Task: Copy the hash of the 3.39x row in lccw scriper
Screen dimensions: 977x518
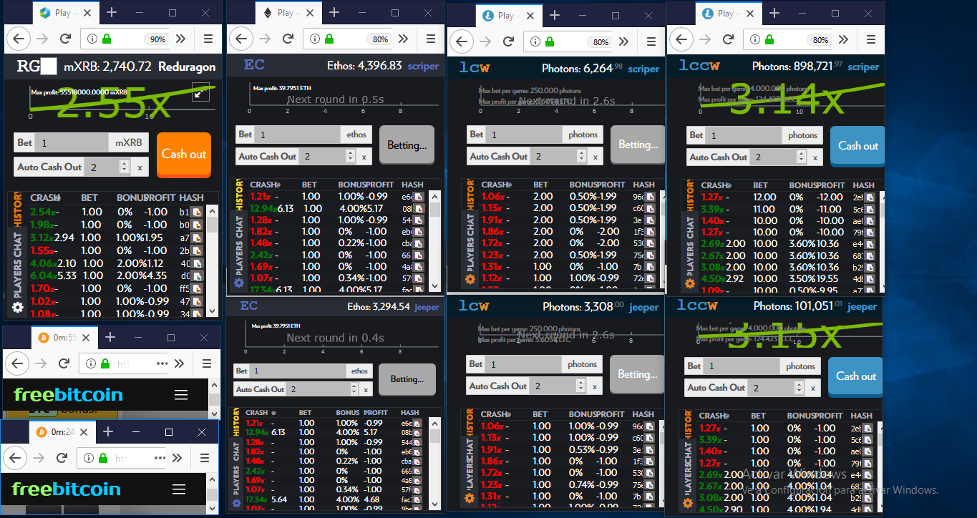Action: click(870, 209)
